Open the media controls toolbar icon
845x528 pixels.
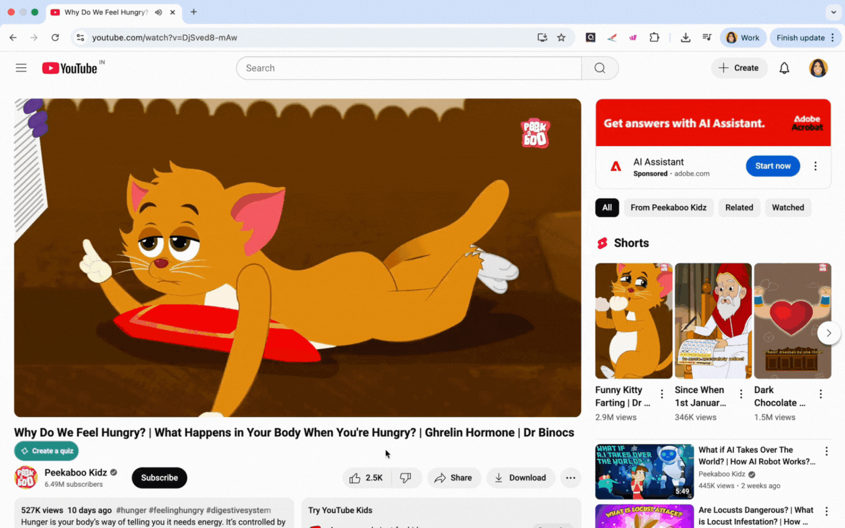pyautogui.click(x=707, y=38)
